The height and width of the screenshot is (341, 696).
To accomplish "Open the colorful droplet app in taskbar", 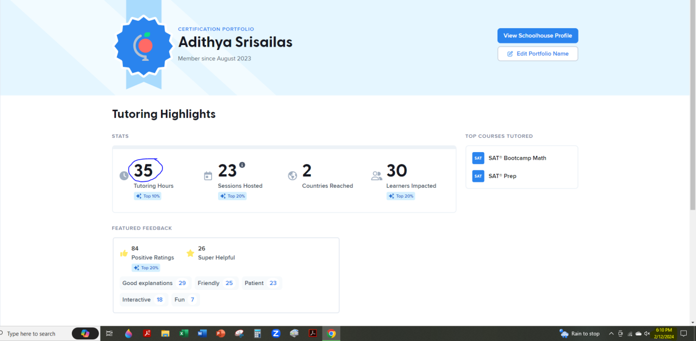I will point(128,333).
